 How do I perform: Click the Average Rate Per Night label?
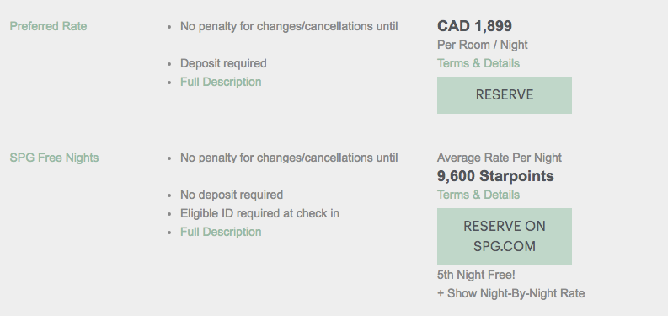tap(500, 158)
